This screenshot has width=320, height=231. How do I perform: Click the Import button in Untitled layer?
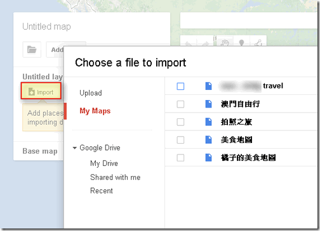pyautogui.click(x=41, y=92)
